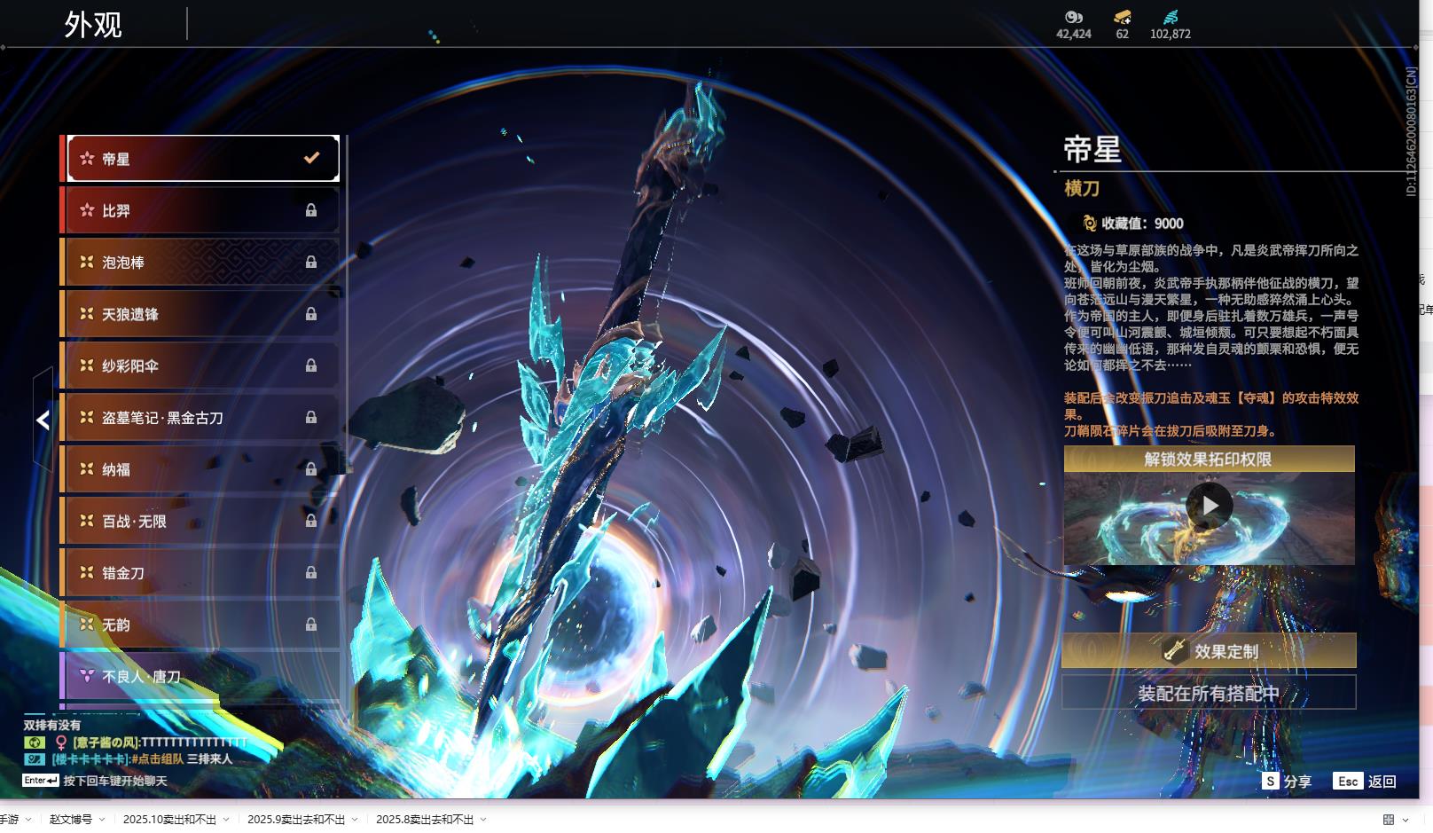Click the 收藏值: 9000 label
The width and height of the screenshot is (1433, 833).
click(1142, 224)
